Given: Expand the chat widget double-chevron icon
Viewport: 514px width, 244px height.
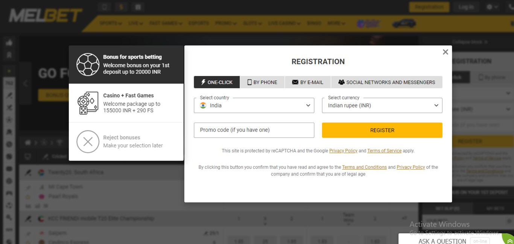Looking at the screenshot, I should [x=509, y=241].
